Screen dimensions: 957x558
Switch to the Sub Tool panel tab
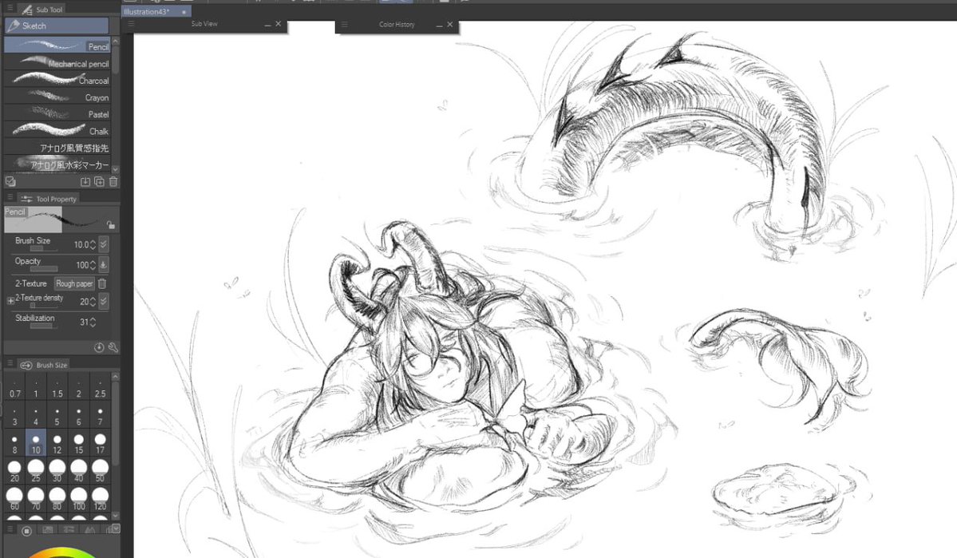(42, 9)
